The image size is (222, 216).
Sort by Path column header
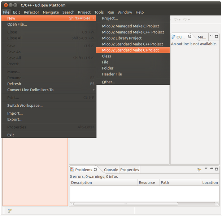click(180, 182)
